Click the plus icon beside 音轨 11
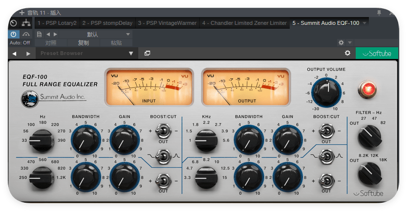The width and height of the screenshot is (407, 211). point(22,13)
